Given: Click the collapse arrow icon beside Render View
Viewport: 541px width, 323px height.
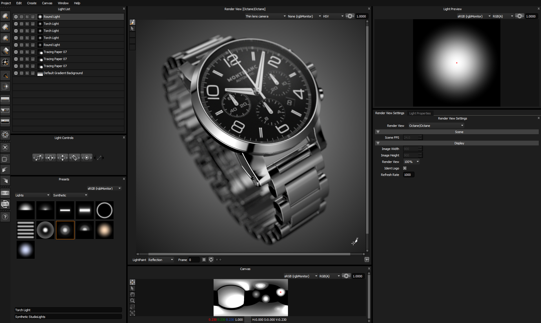Looking at the screenshot, I should (367, 260).
